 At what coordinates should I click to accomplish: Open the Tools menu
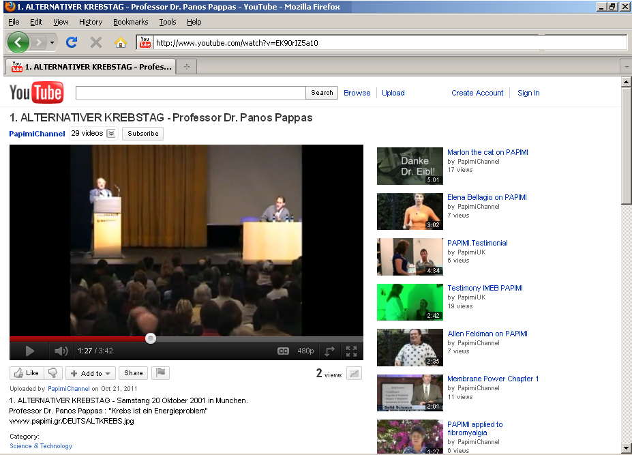(x=167, y=22)
